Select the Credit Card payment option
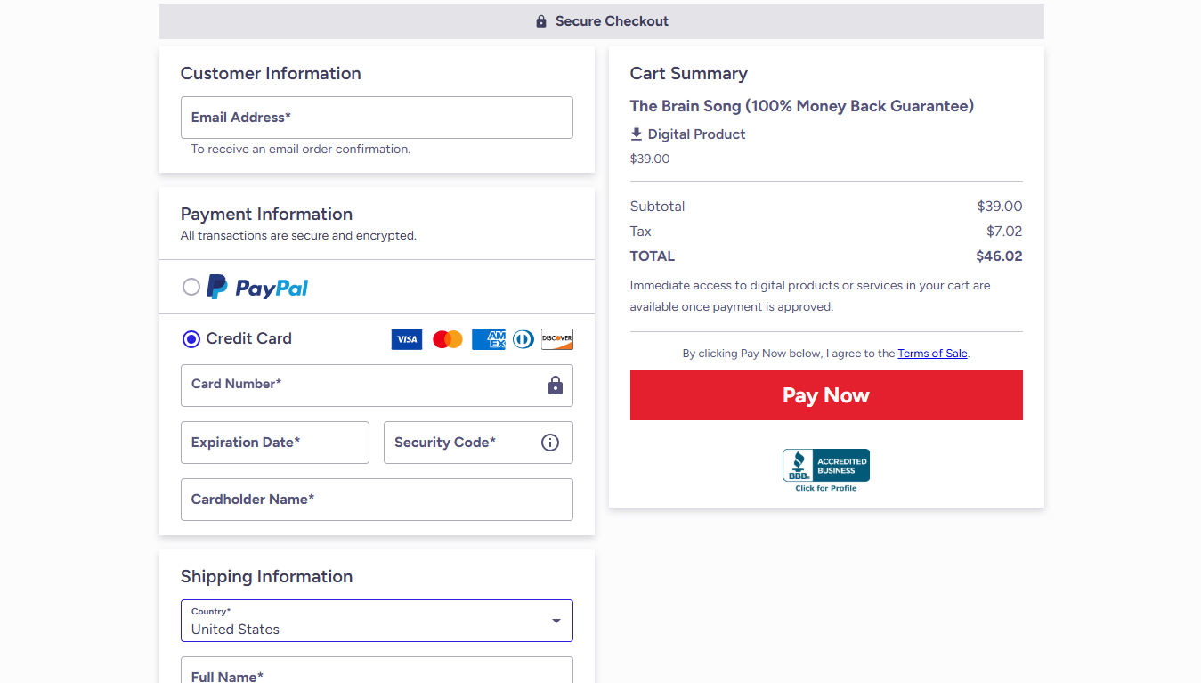The height and width of the screenshot is (683, 1201). pos(191,338)
